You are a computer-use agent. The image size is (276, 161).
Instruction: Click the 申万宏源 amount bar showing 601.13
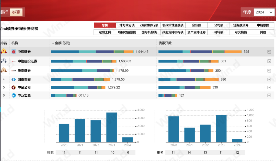click(64, 95)
